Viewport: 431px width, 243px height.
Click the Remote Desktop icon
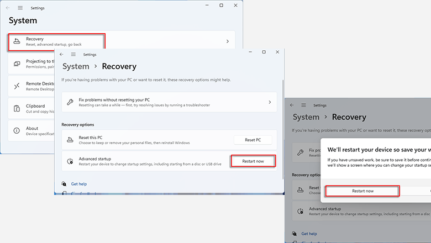[x=17, y=86]
